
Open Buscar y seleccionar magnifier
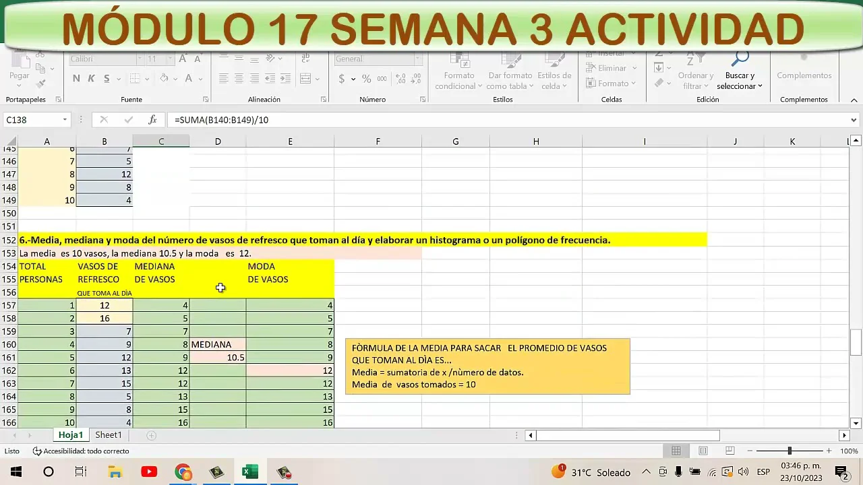[x=740, y=61]
